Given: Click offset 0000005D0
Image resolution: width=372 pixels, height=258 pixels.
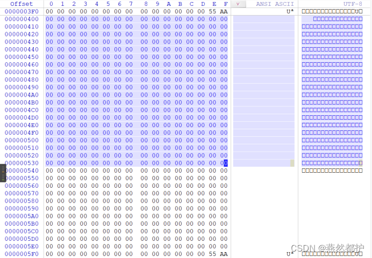Looking at the screenshot, I should point(22,239).
